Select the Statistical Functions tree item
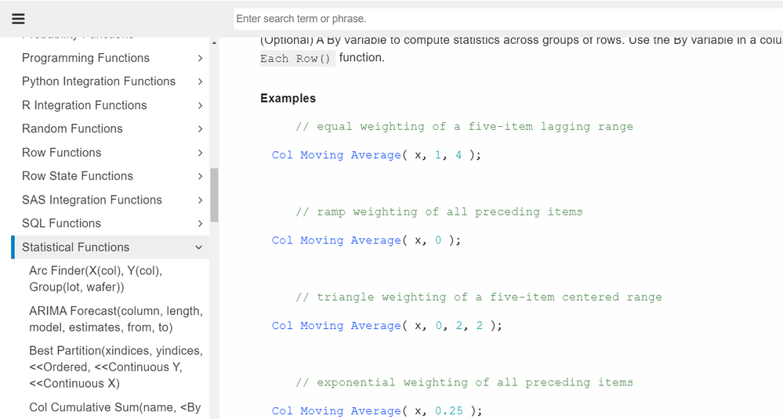 pyautogui.click(x=75, y=247)
